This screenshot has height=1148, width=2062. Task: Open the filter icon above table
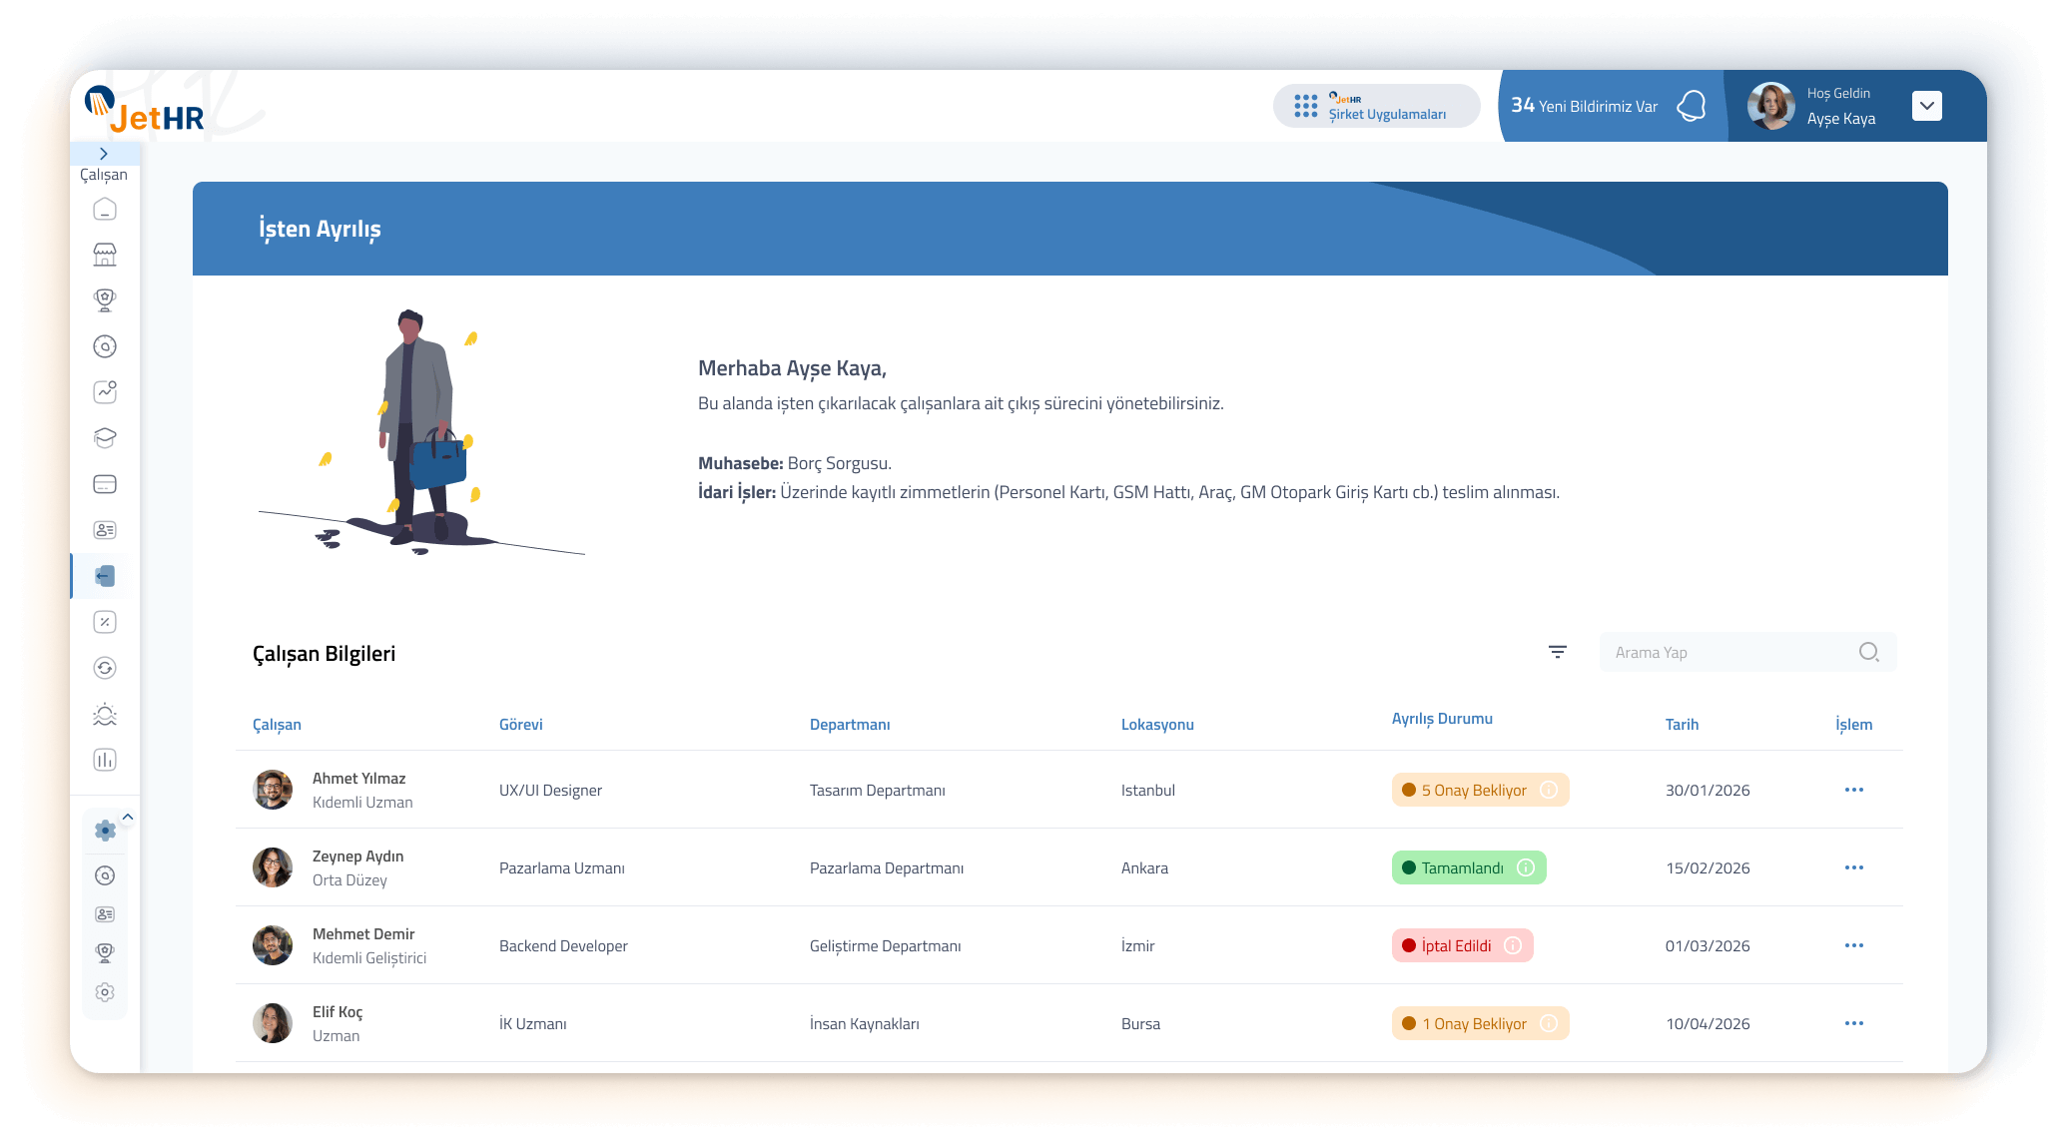(1557, 652)
